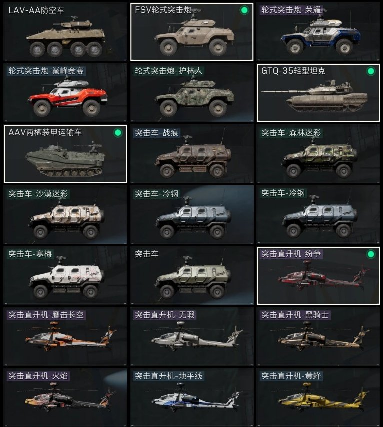
Task: Choose the 突击直升机-地平线 helicopter skin
Action: click(192, 397)
